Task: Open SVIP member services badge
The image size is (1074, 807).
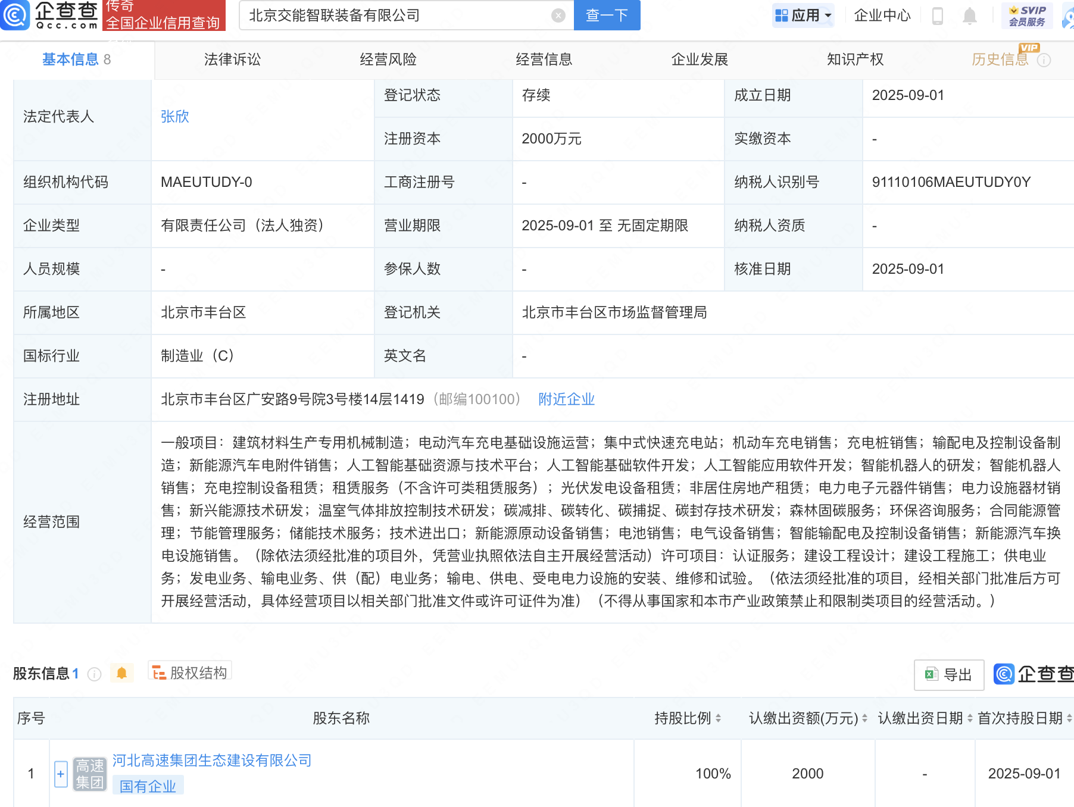Action: pyautogui.click(x=1027, y=15)
